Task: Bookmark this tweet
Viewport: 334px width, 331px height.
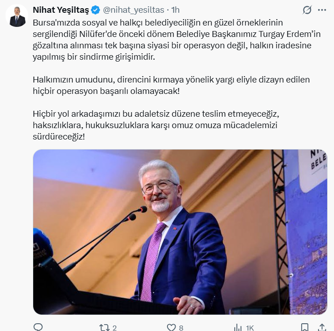Action: coord(304,328)
